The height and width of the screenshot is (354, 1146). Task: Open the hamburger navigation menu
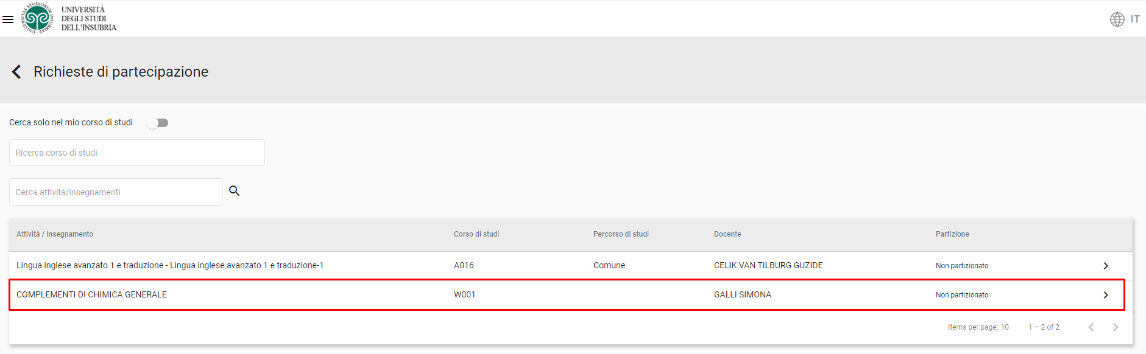point(8,19)
